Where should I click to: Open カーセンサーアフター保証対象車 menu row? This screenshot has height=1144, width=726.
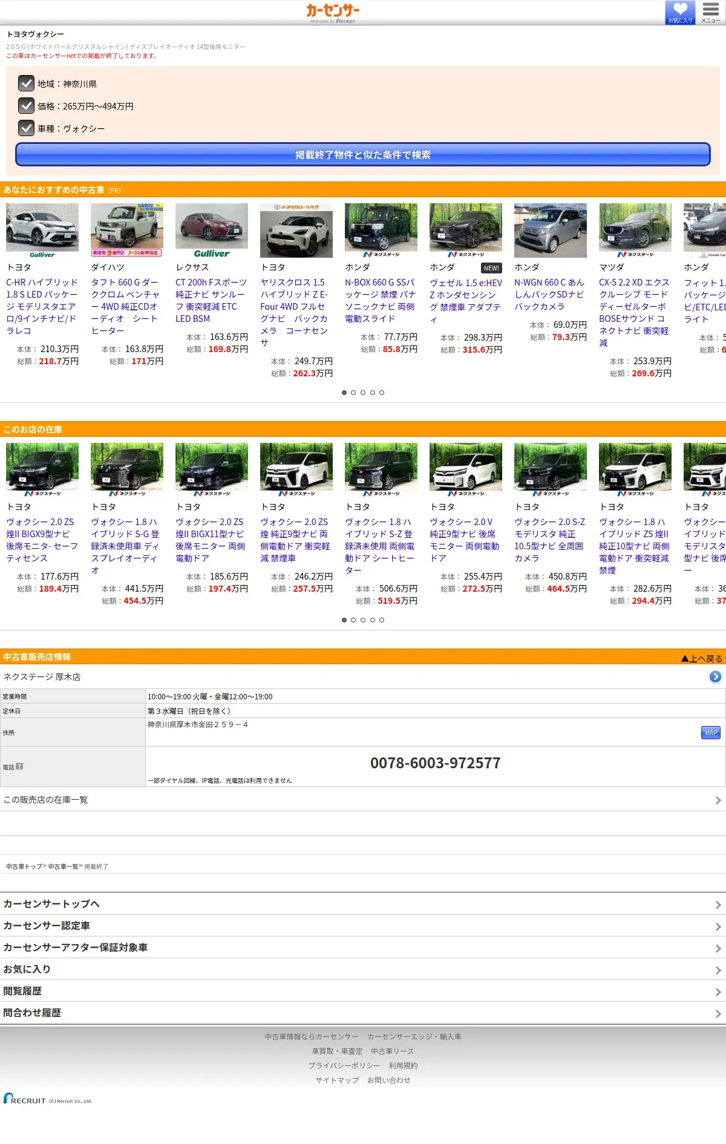(363, 947)
